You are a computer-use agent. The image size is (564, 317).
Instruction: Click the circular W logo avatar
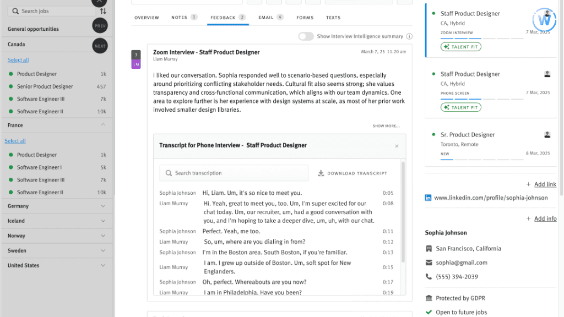pyautogui.click(x=544, y=20)
